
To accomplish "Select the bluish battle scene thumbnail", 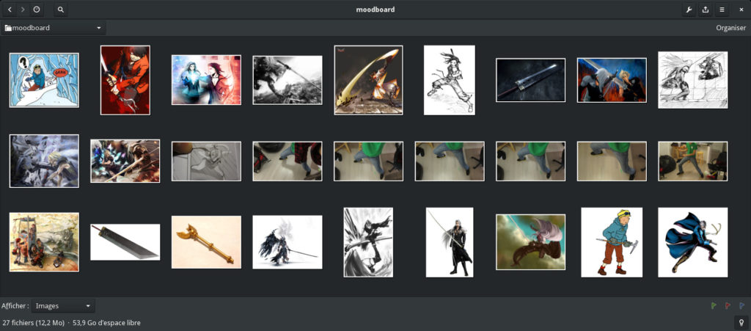I will coord(44,161).
